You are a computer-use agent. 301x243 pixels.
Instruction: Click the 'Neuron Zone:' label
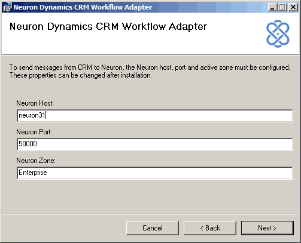tap(36, 161)
